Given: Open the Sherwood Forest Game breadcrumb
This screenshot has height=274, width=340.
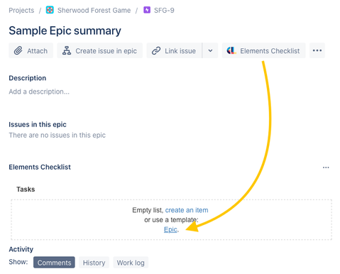Looking at the screenshot, I should tap(94, 10).
